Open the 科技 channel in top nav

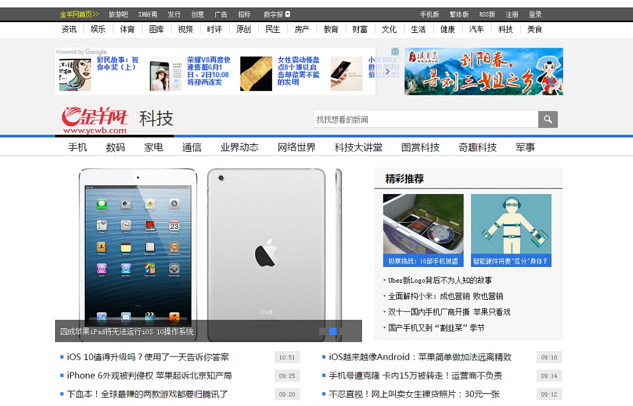click(505, 29)
